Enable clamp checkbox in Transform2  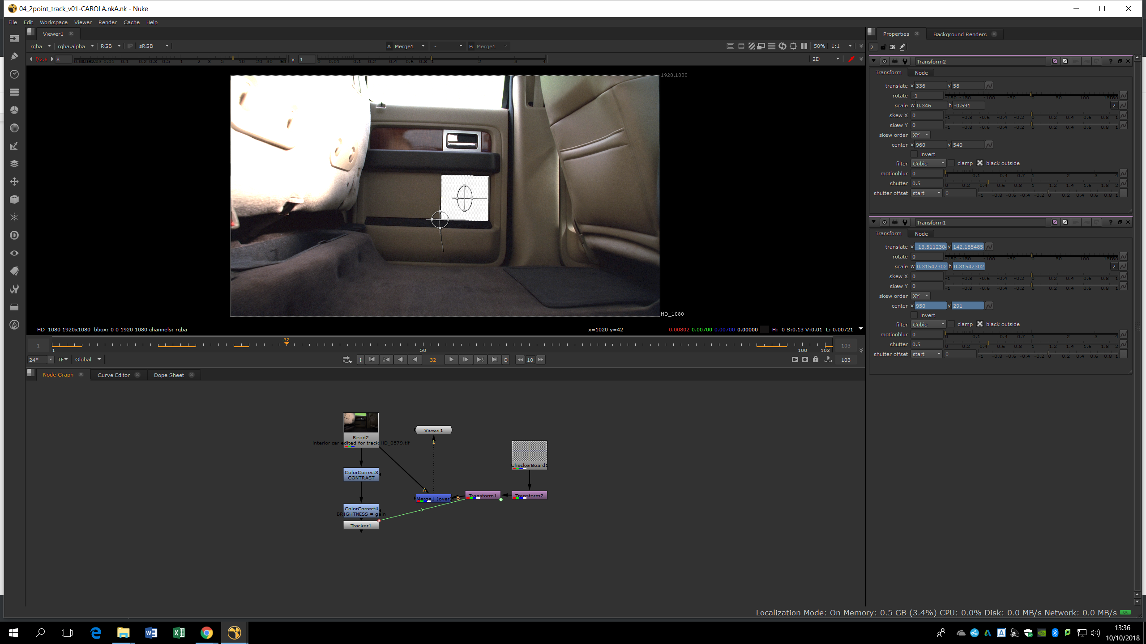[951, 163]
